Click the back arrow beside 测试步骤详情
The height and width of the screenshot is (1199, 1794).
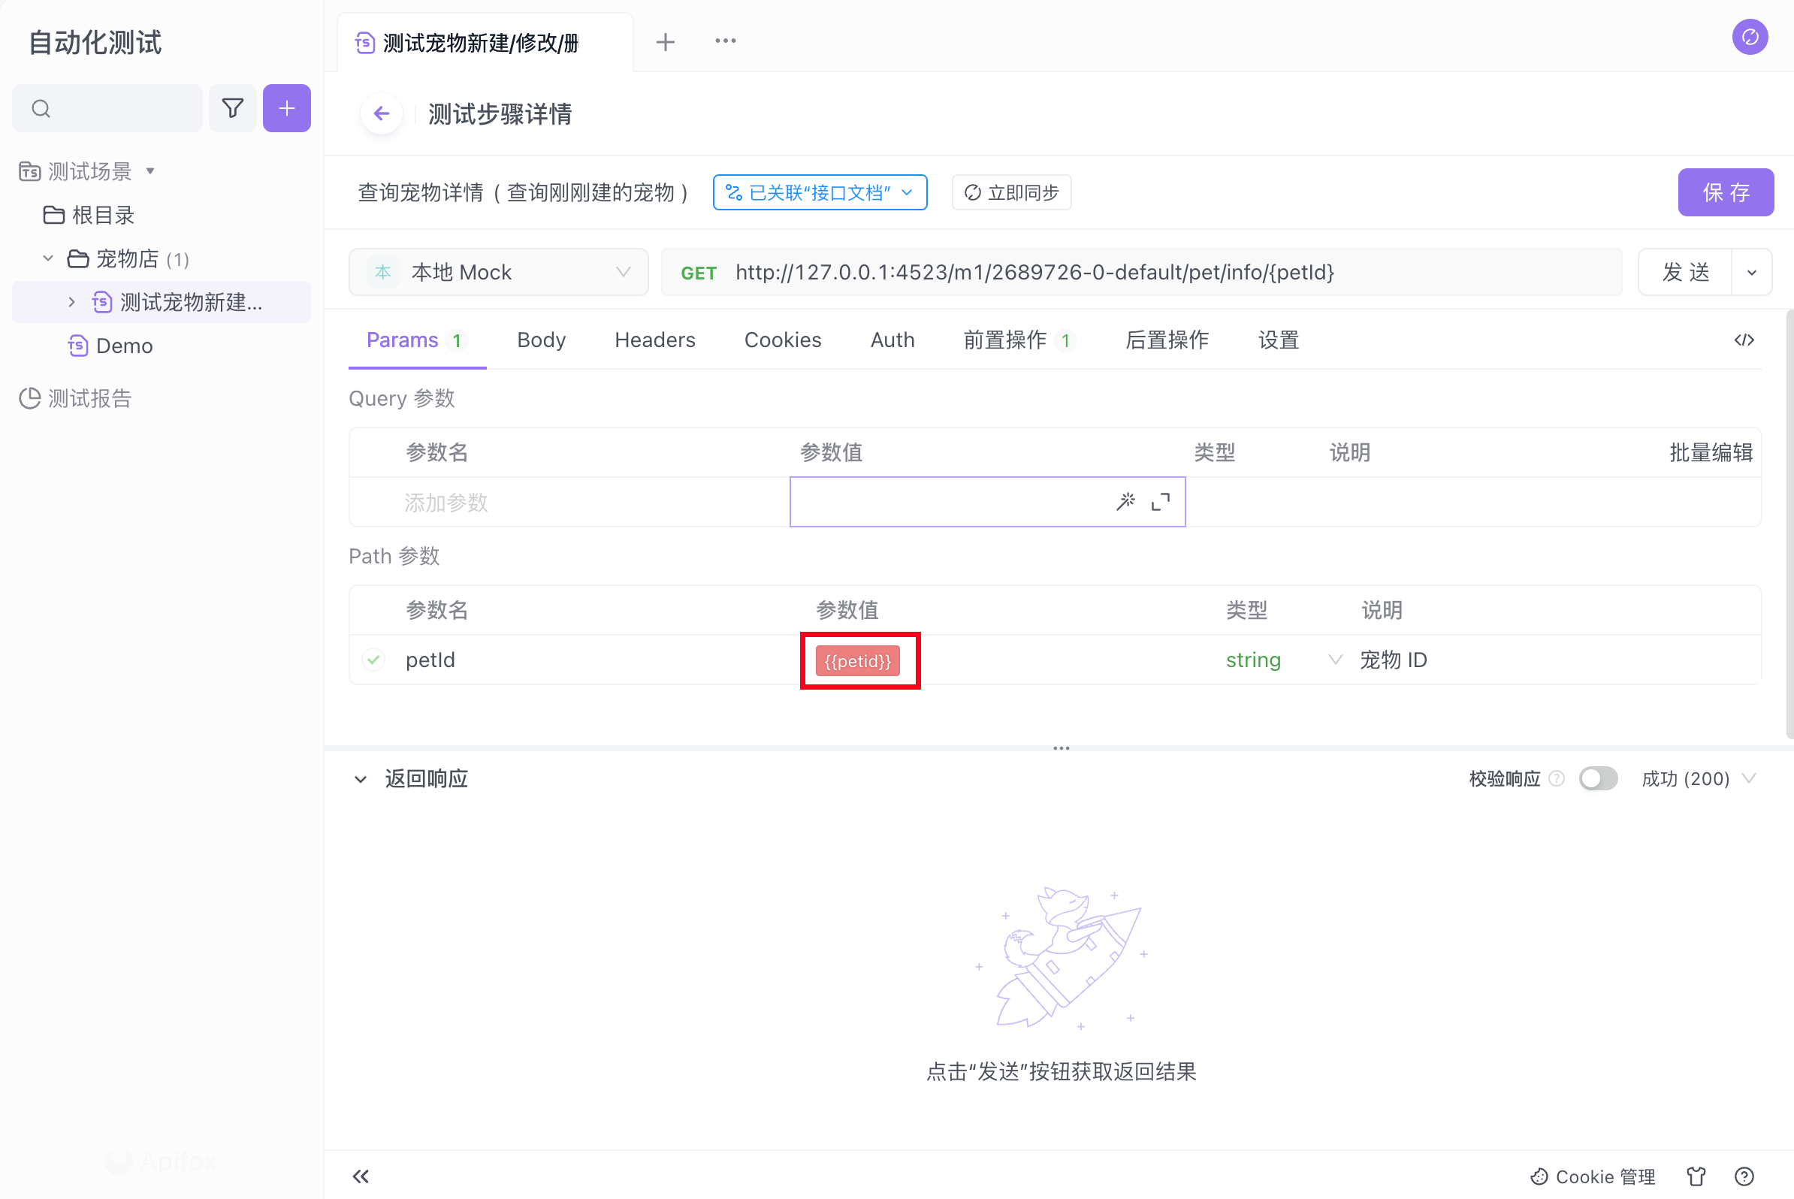(x=381, y=114)
